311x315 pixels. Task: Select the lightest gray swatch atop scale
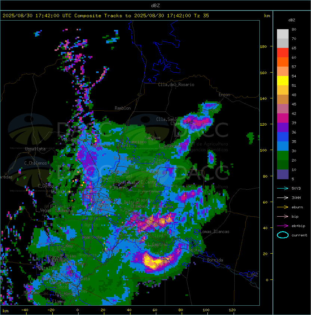(283, 34)
